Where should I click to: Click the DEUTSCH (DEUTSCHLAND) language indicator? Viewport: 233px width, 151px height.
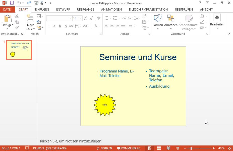point(50,148)
